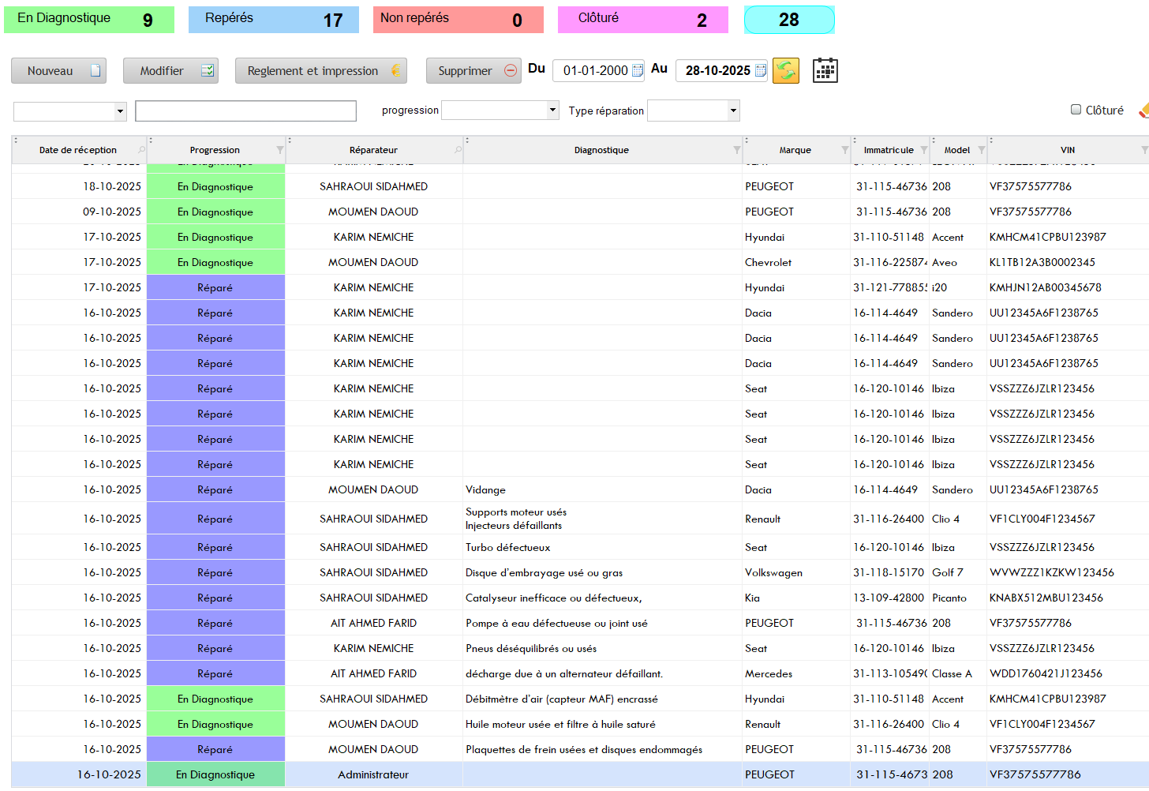Click search icon in Date de réception header
Screen dimensions: 1149x791
142,150
